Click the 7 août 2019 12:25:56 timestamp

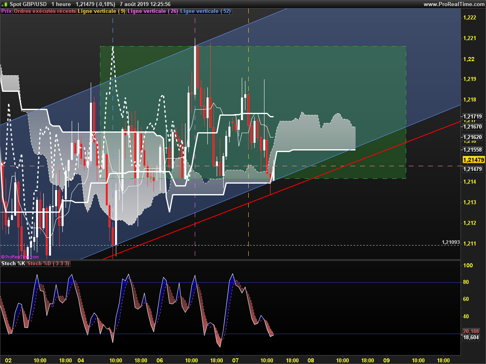tap(145, 4)
